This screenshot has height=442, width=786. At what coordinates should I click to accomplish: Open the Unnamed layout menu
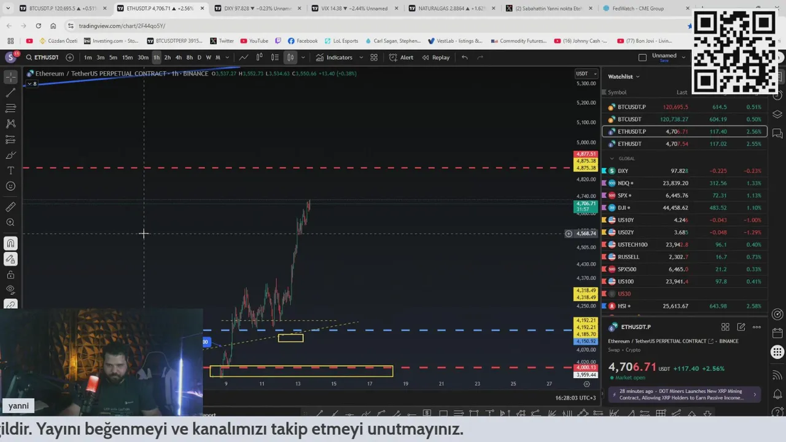coord(669,56)
